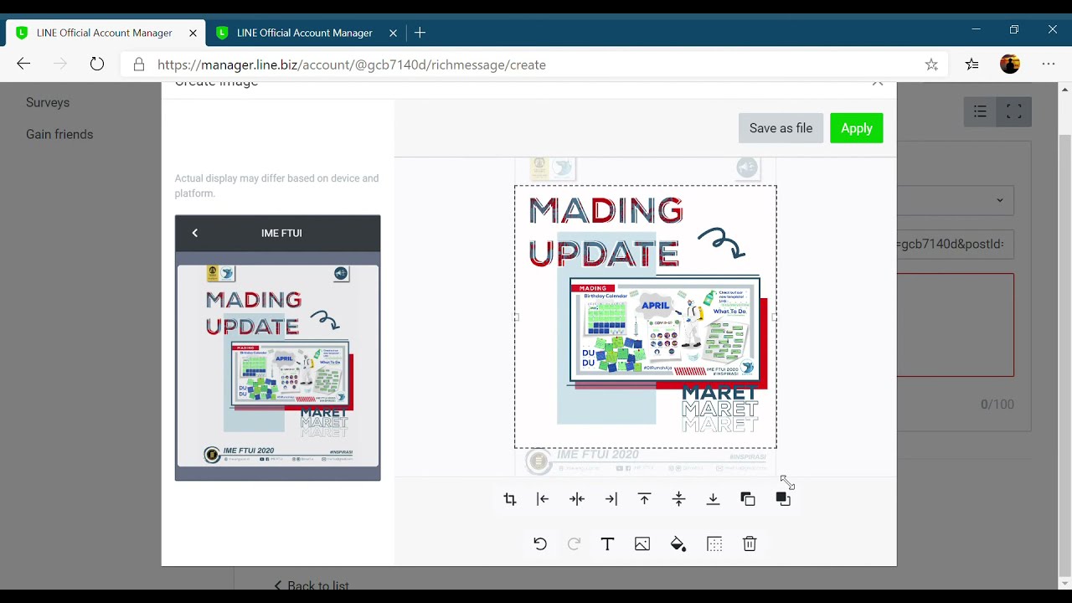Open the browser profile avatar
The image size is (1072, 603).
point(1010,64)
